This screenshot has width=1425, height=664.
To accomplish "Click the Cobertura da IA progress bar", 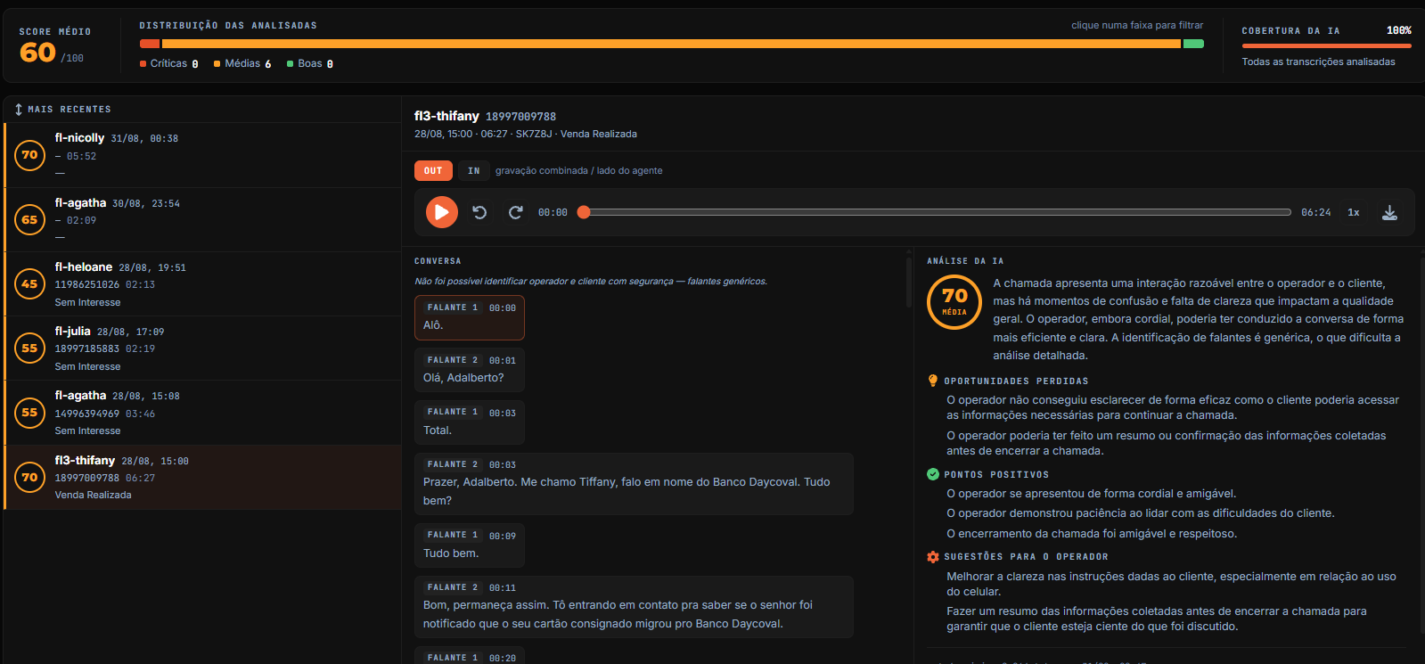I will coord(1326,45).
